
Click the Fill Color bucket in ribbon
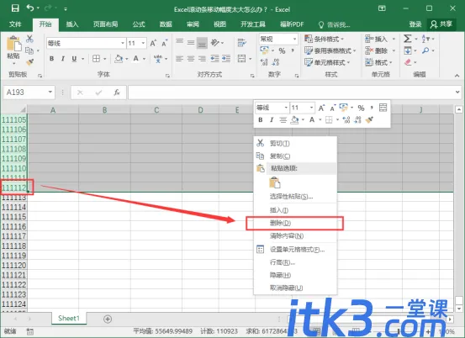pos(119,59)
